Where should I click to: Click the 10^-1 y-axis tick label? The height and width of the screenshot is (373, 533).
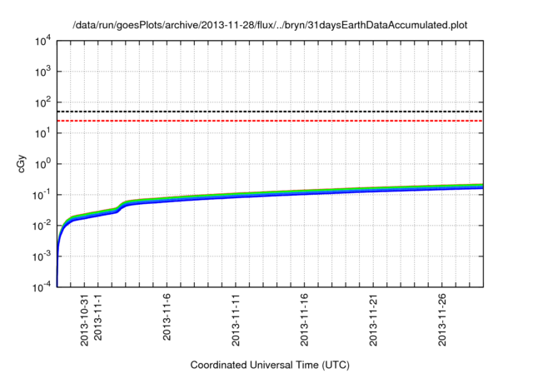click(x=42, y=195)
